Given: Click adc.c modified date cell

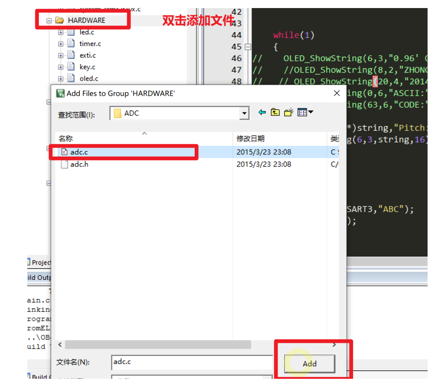Looking at the screenshot, I should [x=264, y=152].
